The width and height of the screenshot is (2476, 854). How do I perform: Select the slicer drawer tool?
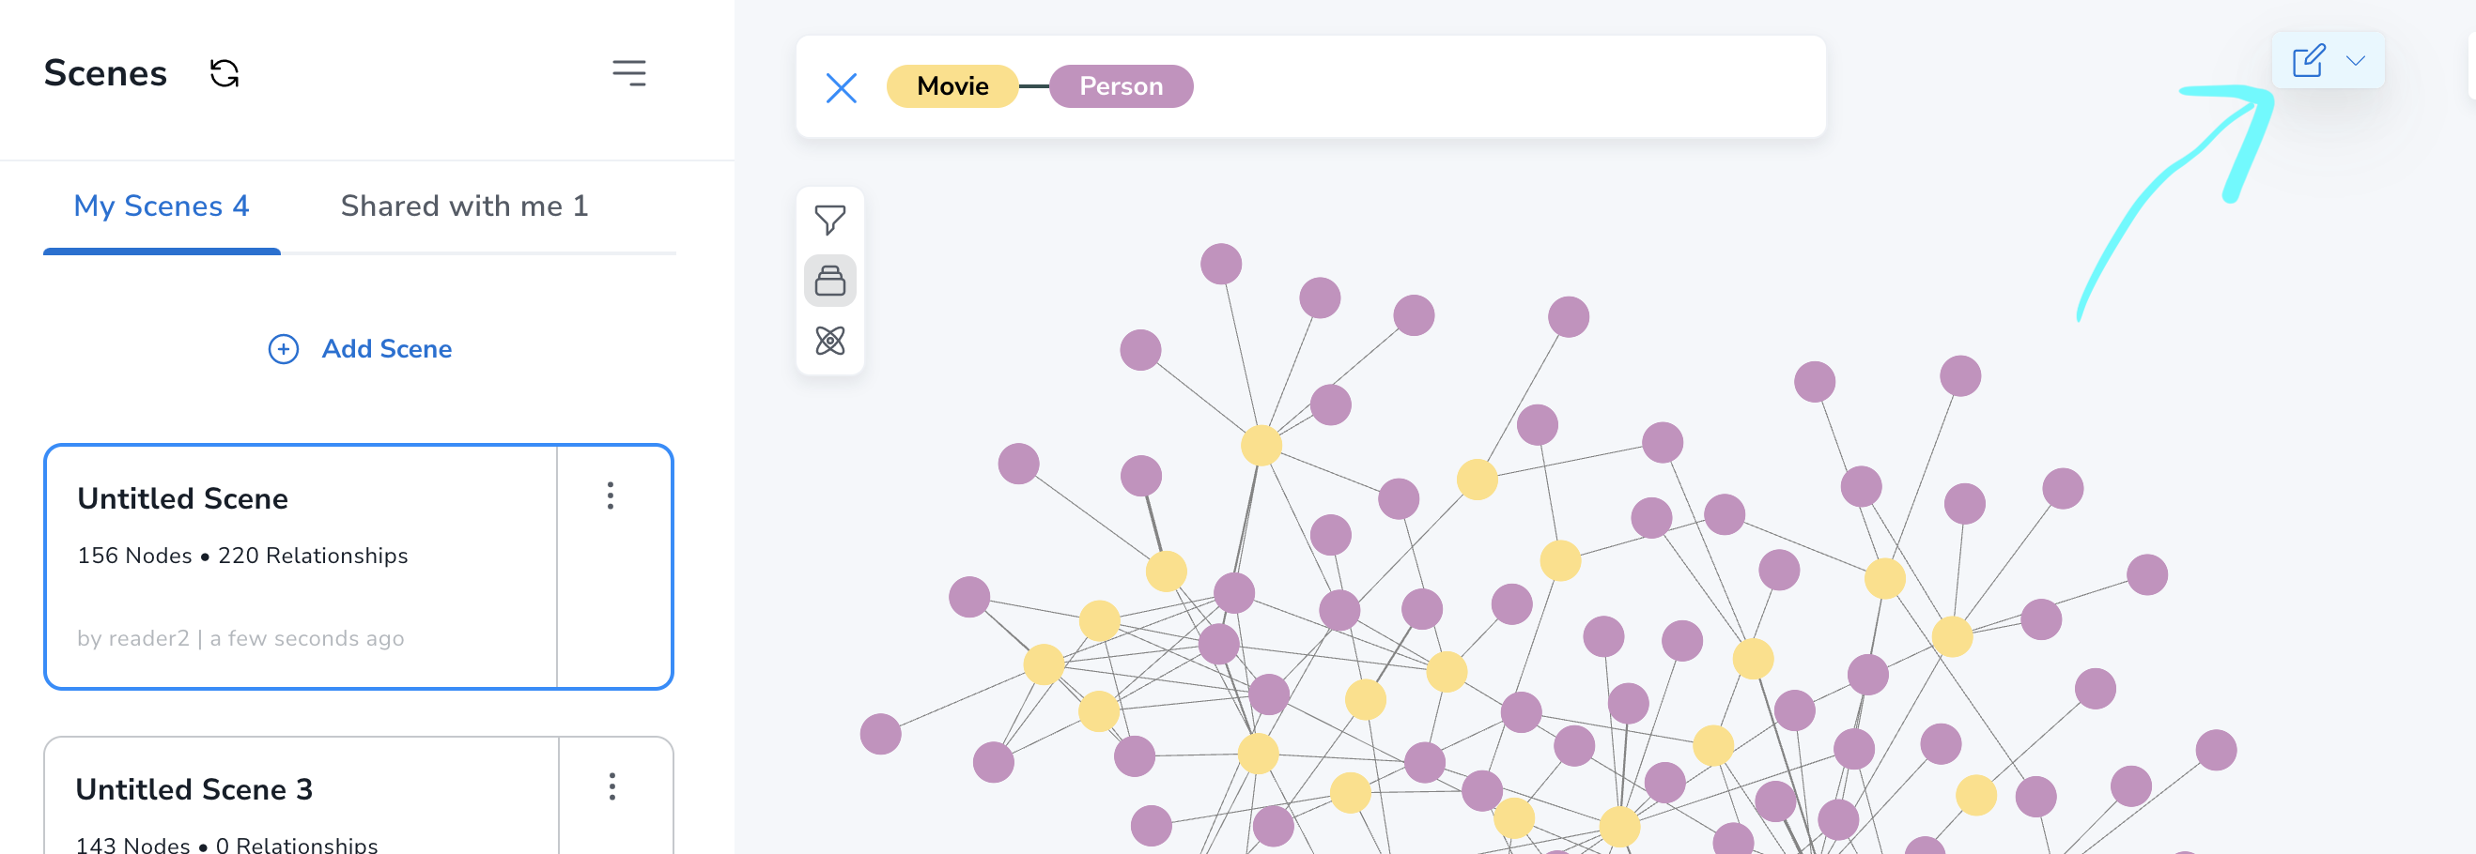(x=829, y=280)
